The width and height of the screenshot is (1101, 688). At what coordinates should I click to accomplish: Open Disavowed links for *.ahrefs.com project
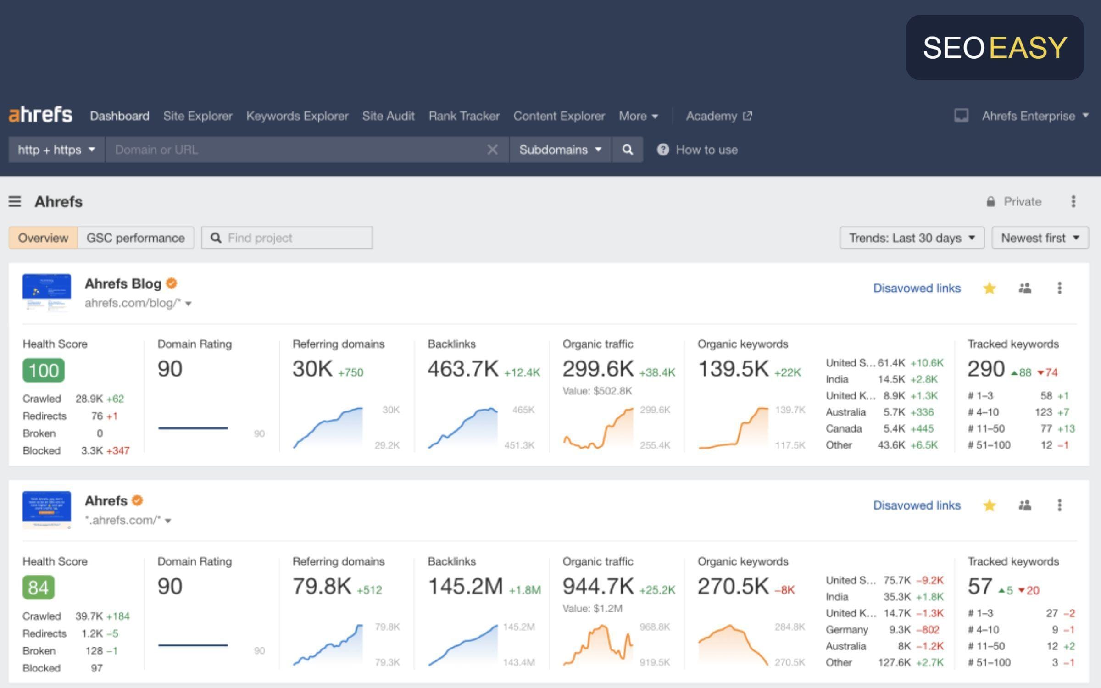[x=917, y=505]
